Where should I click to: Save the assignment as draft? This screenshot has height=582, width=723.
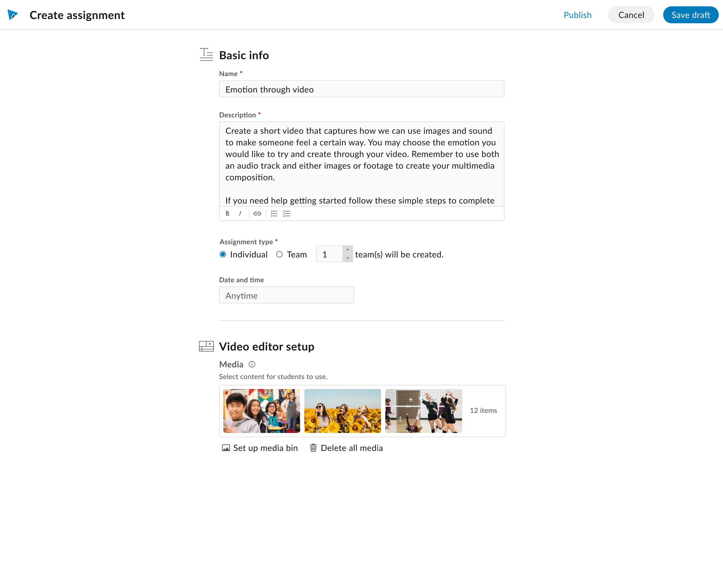690,15
